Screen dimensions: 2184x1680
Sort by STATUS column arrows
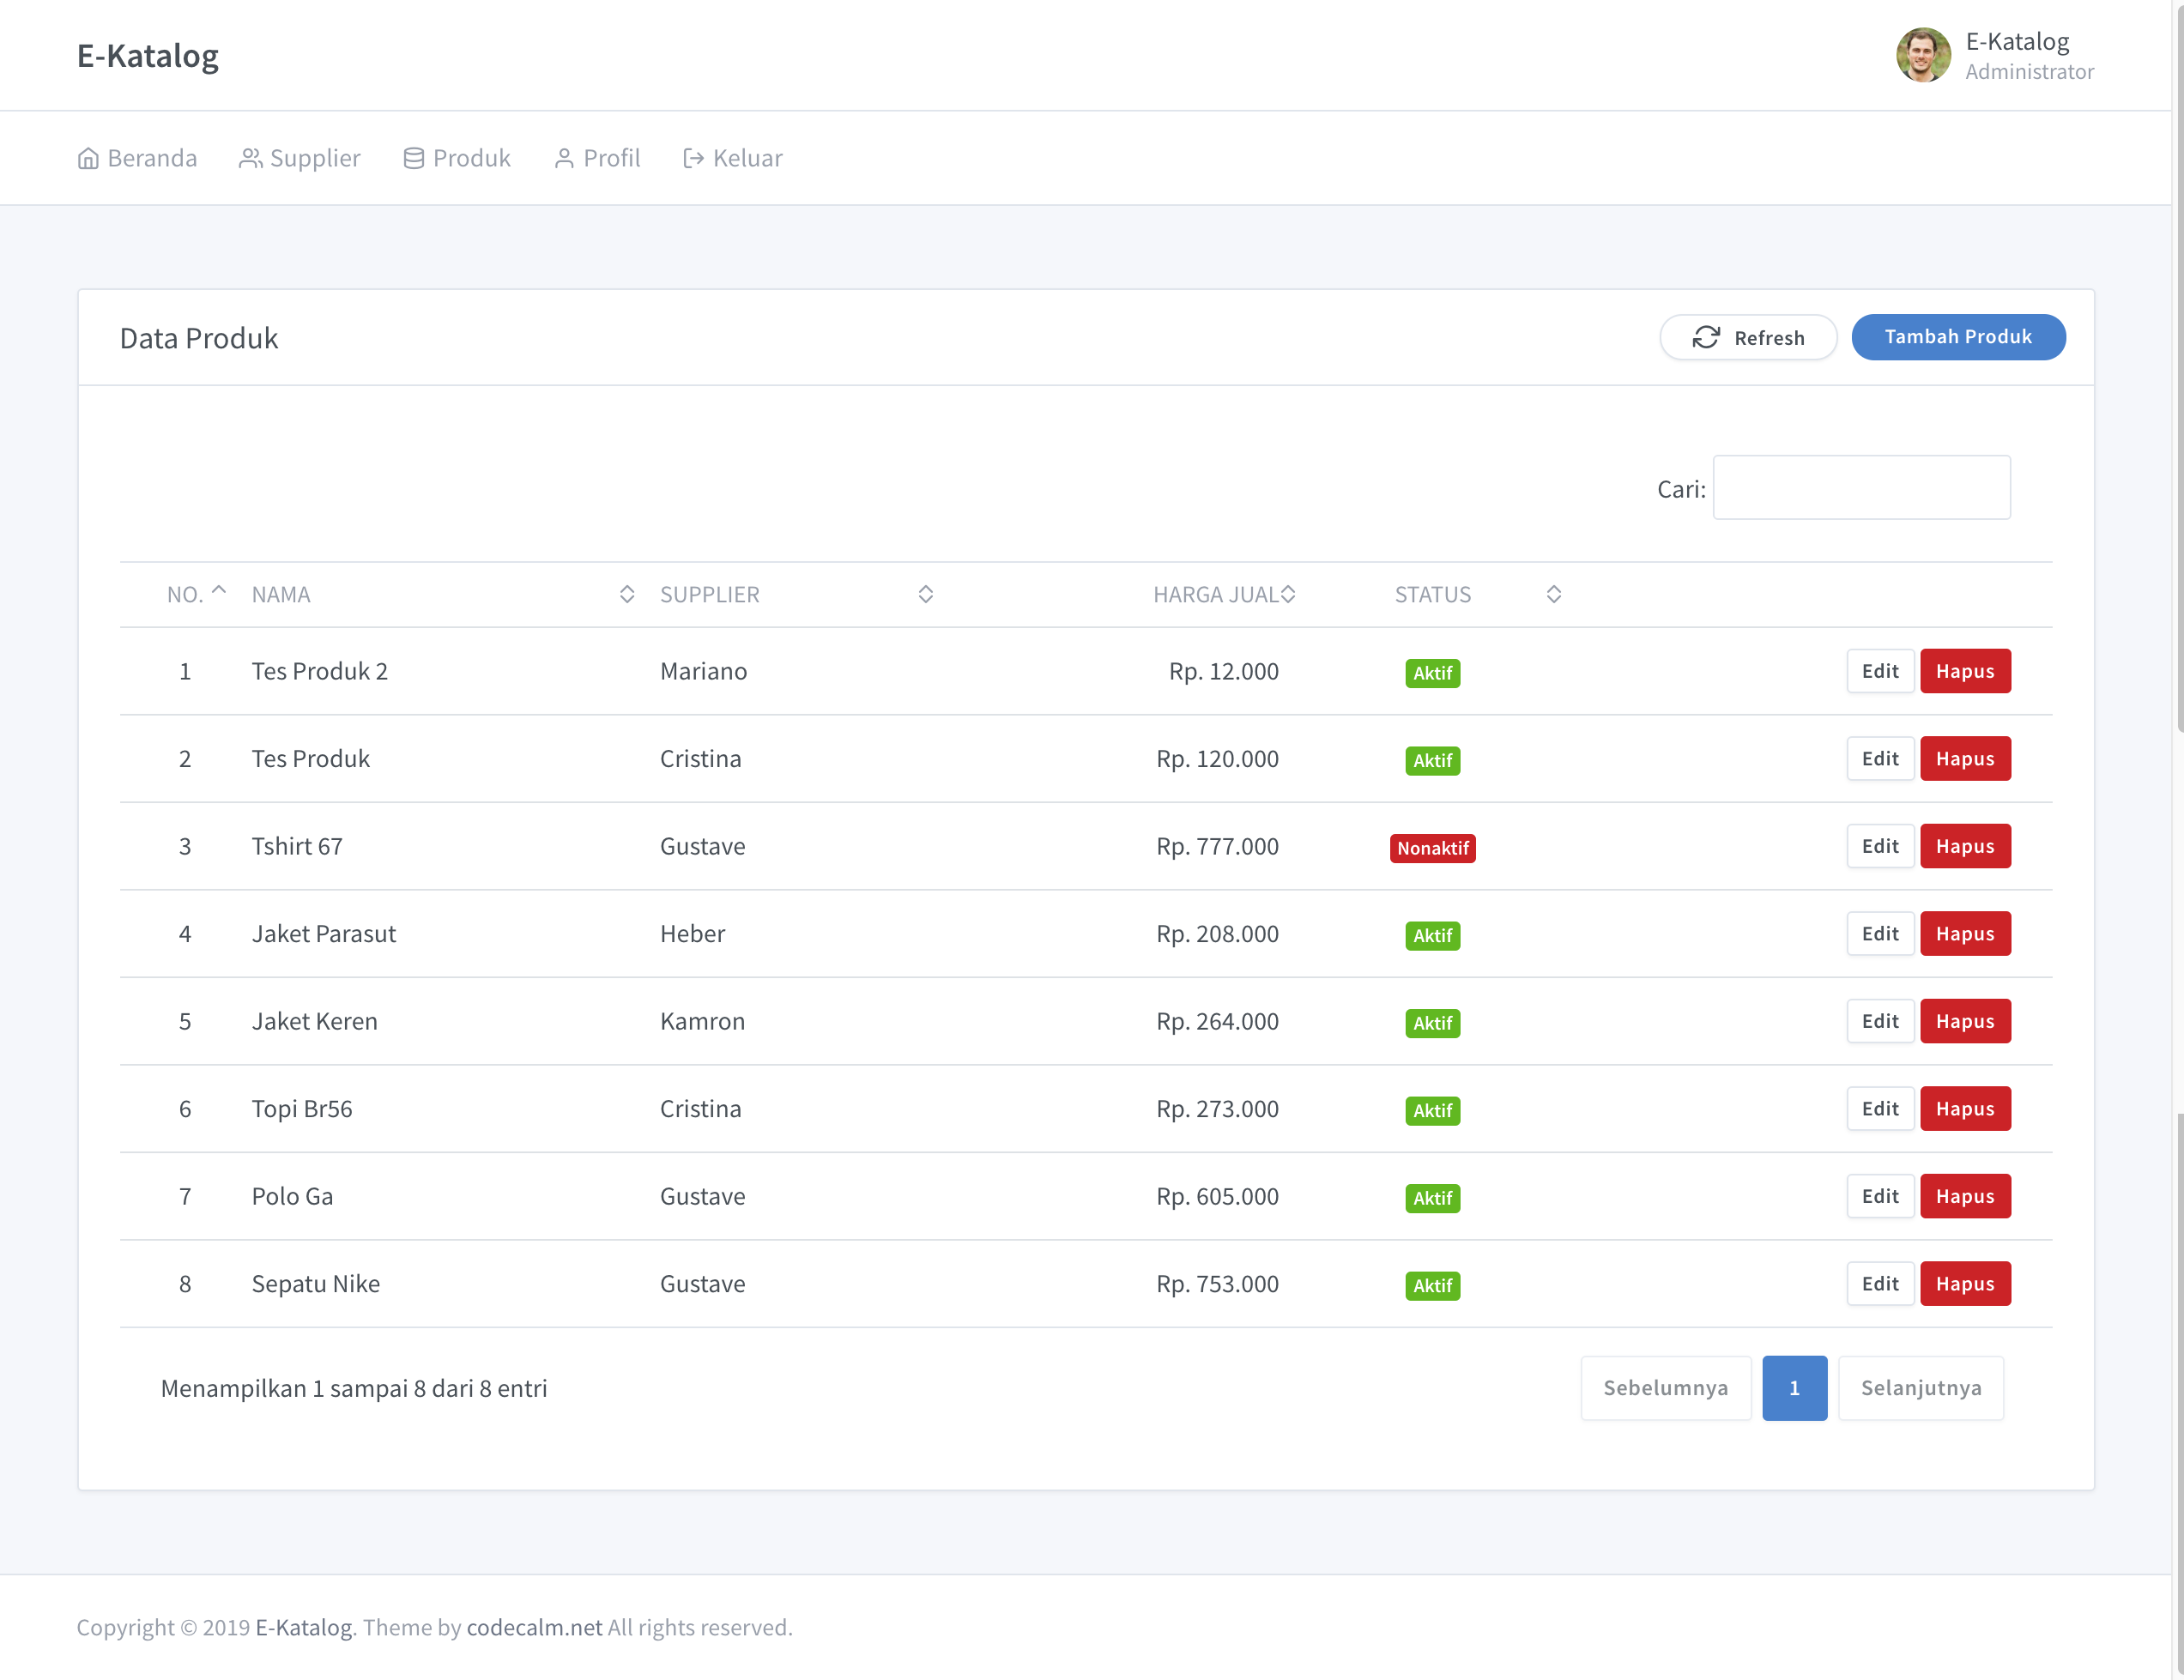[1553, 594]
